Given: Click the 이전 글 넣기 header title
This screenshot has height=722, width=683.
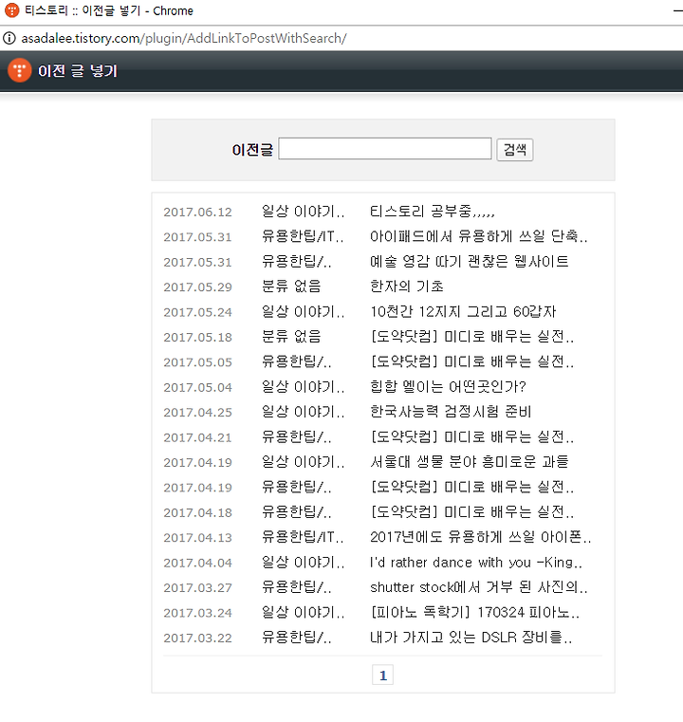Looking at the screenshot, I should click(x=78, y=71).
